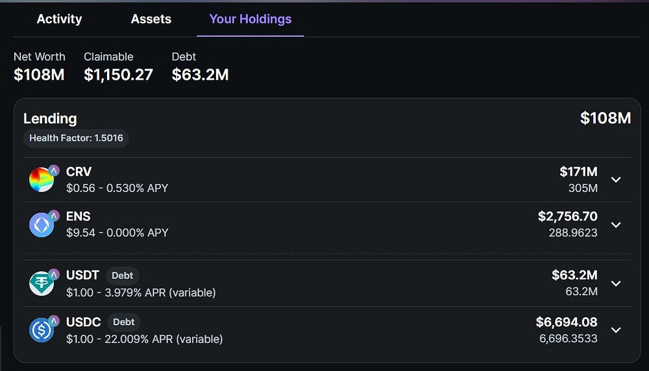Open the Assets tab
Viewport: 649px width, 371px height.
(x=151, y=19)
